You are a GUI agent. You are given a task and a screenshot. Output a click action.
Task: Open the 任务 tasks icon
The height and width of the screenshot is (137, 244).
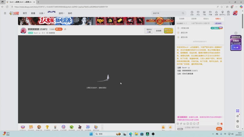(x=228, y=13)
